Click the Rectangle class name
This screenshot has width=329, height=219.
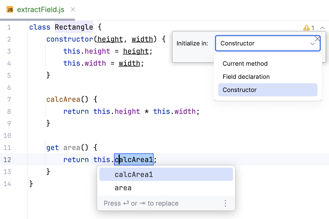tap(74, 27)
